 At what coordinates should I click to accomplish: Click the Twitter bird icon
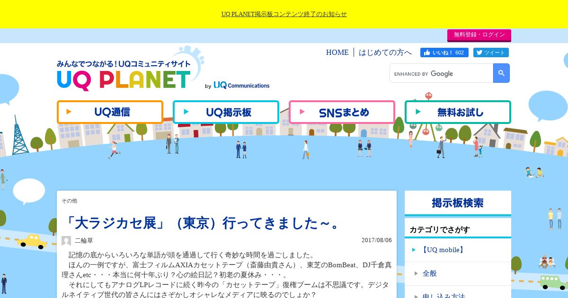[x=479, y=53]
